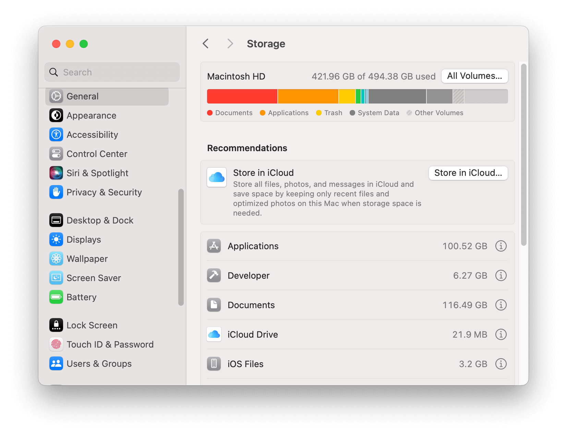
Task: Open Accessibility settings icon
Action: click(x=56, y=135)
